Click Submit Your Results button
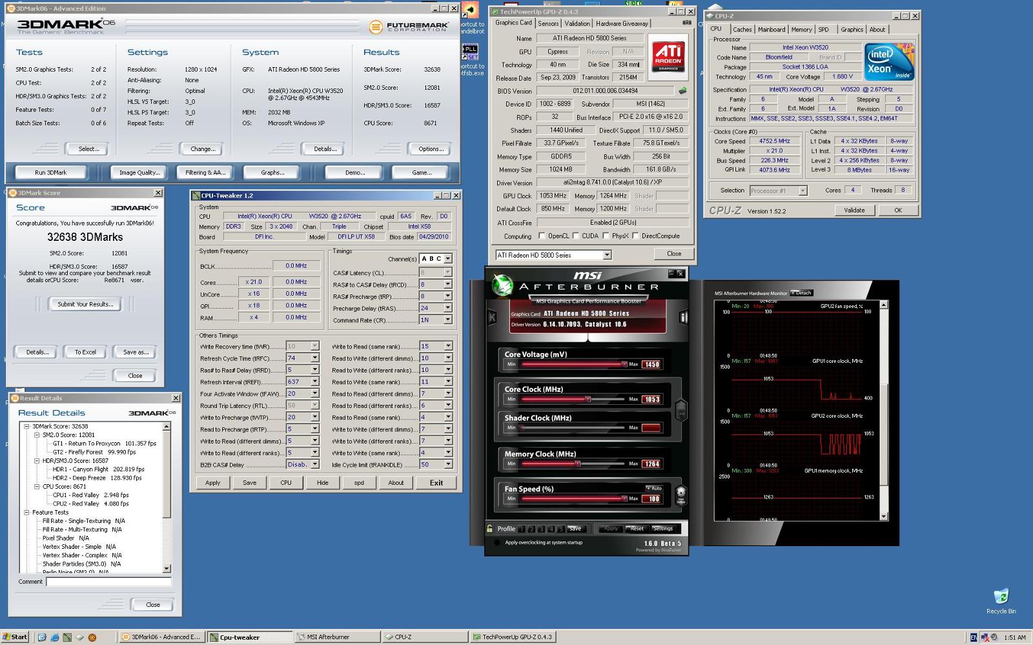 coord(85,304)
